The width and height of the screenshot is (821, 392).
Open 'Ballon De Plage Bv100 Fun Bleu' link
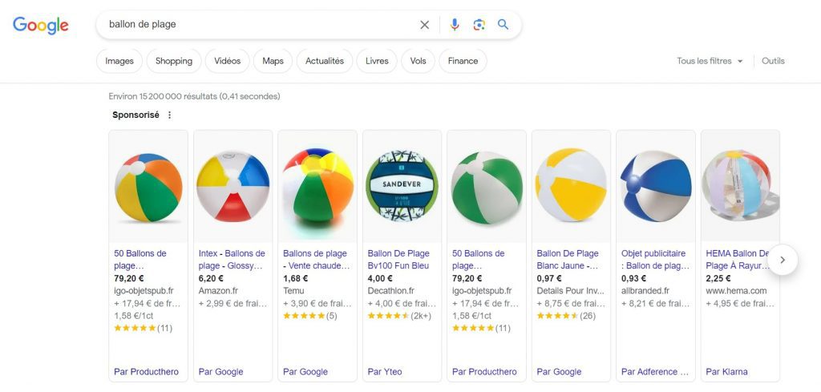coord(398,260)
